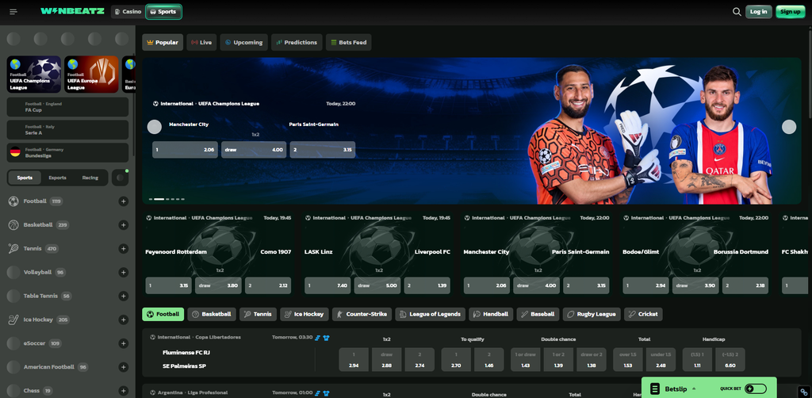Expand the Tennis category plus button
812x398 pixels.
click(x=123, y=249)
